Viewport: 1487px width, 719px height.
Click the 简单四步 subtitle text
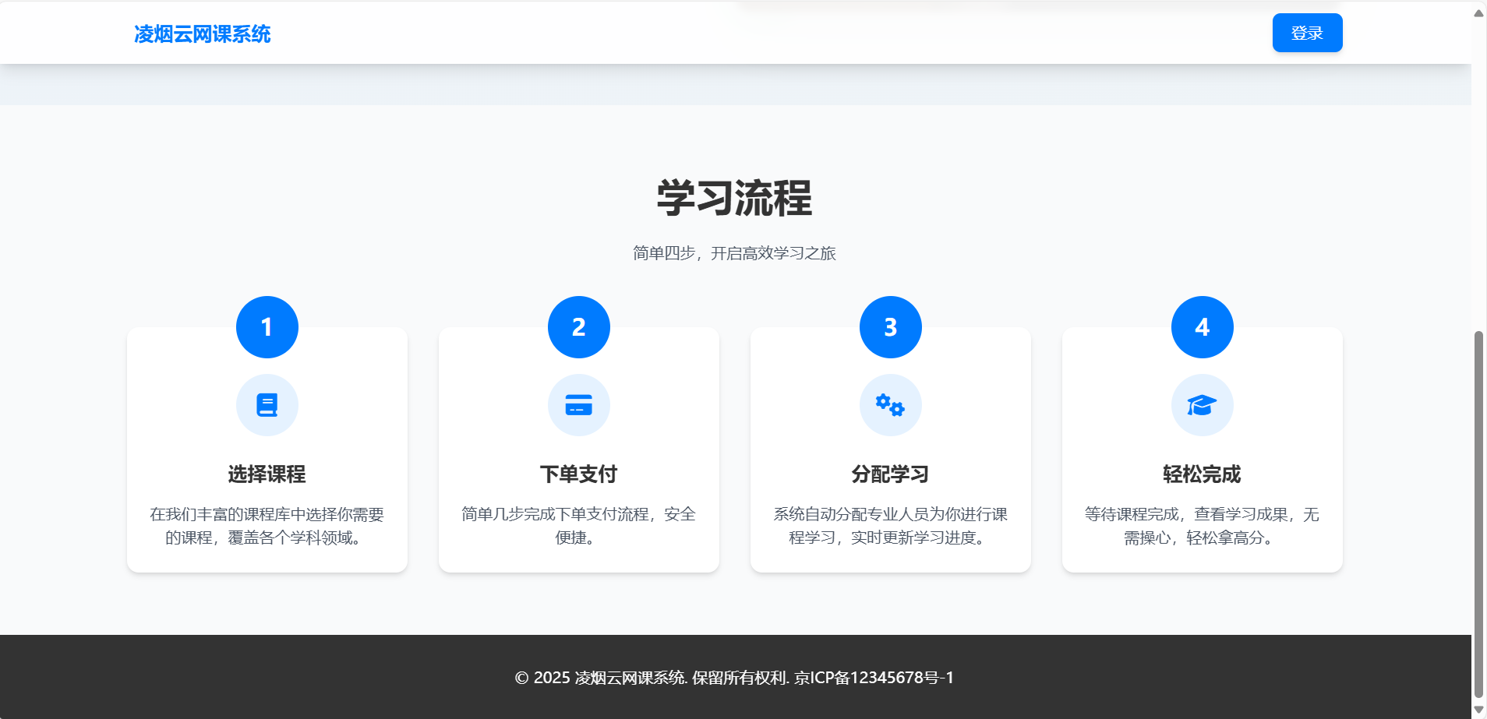pyautogui.click(x=734, y=253)
